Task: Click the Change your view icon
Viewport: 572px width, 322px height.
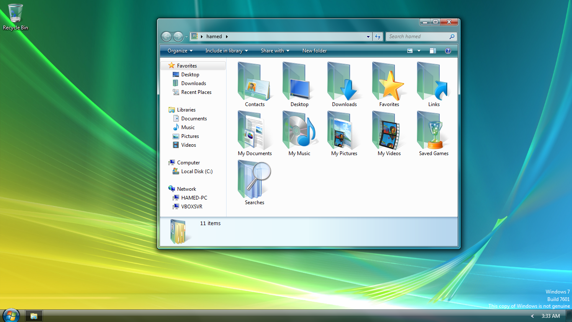Action: 410,51
